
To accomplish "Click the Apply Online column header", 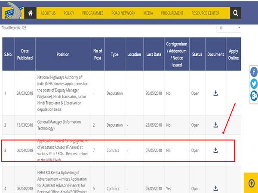I will 233,54.
